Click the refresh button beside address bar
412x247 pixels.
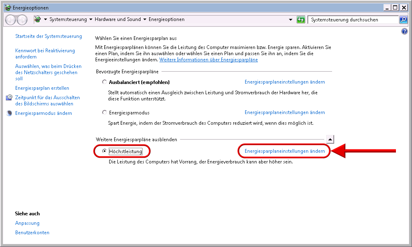click(301, 20)
